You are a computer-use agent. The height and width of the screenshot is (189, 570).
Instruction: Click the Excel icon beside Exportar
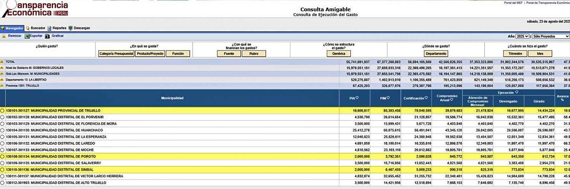click(27, 36)
